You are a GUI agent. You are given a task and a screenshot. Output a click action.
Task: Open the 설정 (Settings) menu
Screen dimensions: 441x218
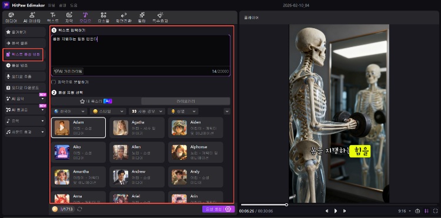click(62, 5)
